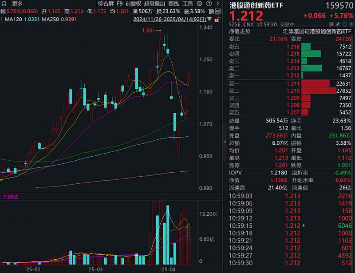Open the settings gear icon in the toolbar
Viewport: 355px width, 273px height.
199,4
